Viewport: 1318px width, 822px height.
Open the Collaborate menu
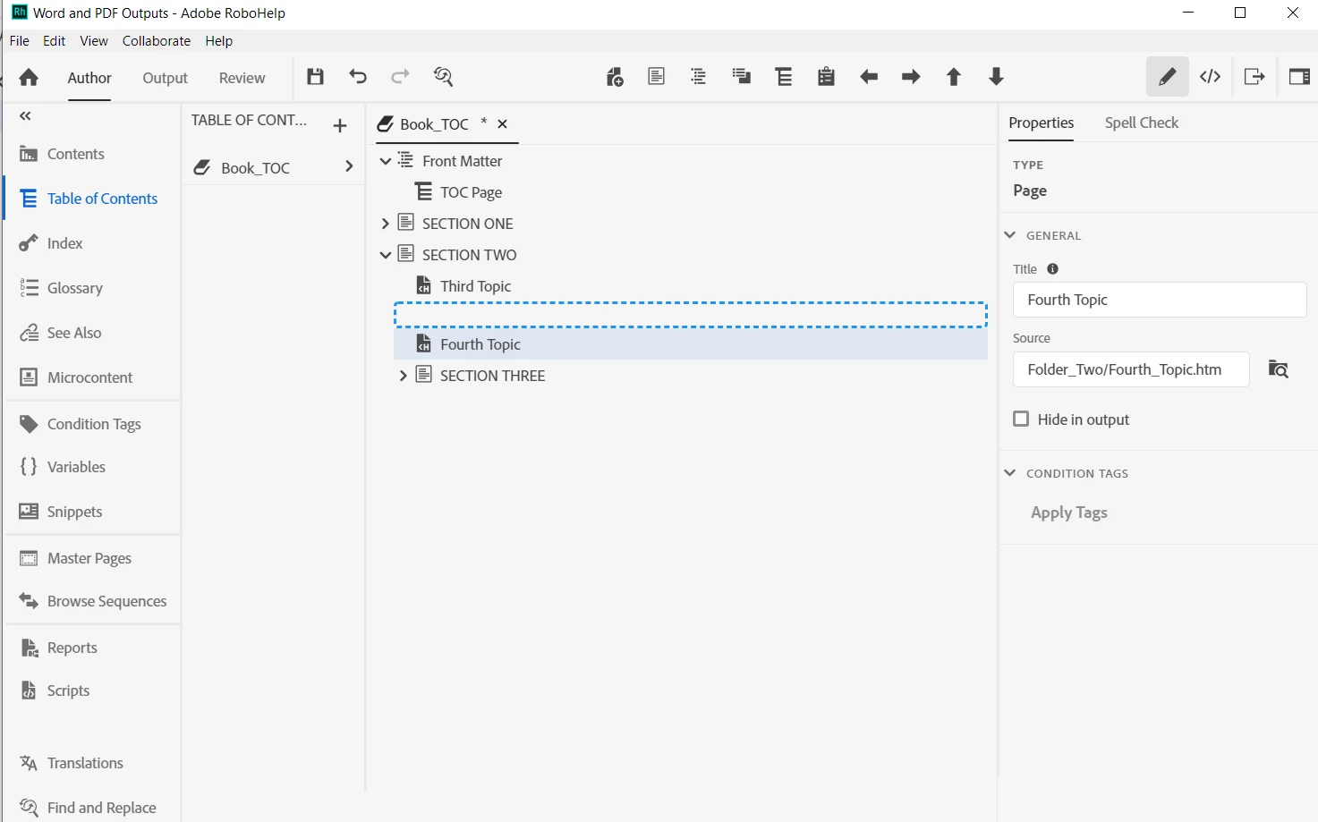[x=157, y=41]
